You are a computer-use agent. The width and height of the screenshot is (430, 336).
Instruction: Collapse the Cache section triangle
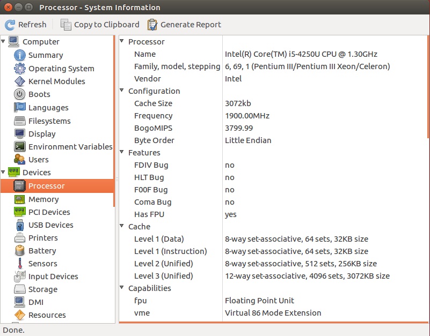tap(122, 227)
